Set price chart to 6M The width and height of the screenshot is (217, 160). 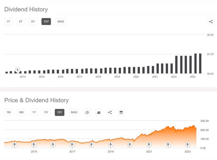pos(21,112)
